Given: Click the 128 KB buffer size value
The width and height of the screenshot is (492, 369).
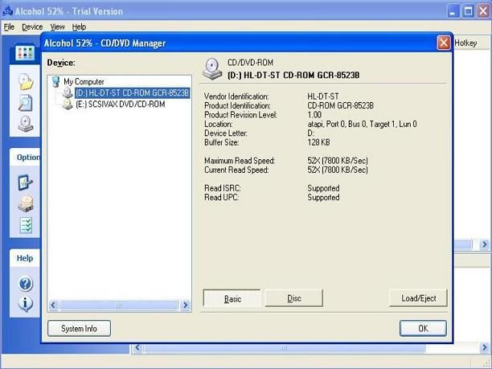Looking at the screenshot, I should (318, 142).
